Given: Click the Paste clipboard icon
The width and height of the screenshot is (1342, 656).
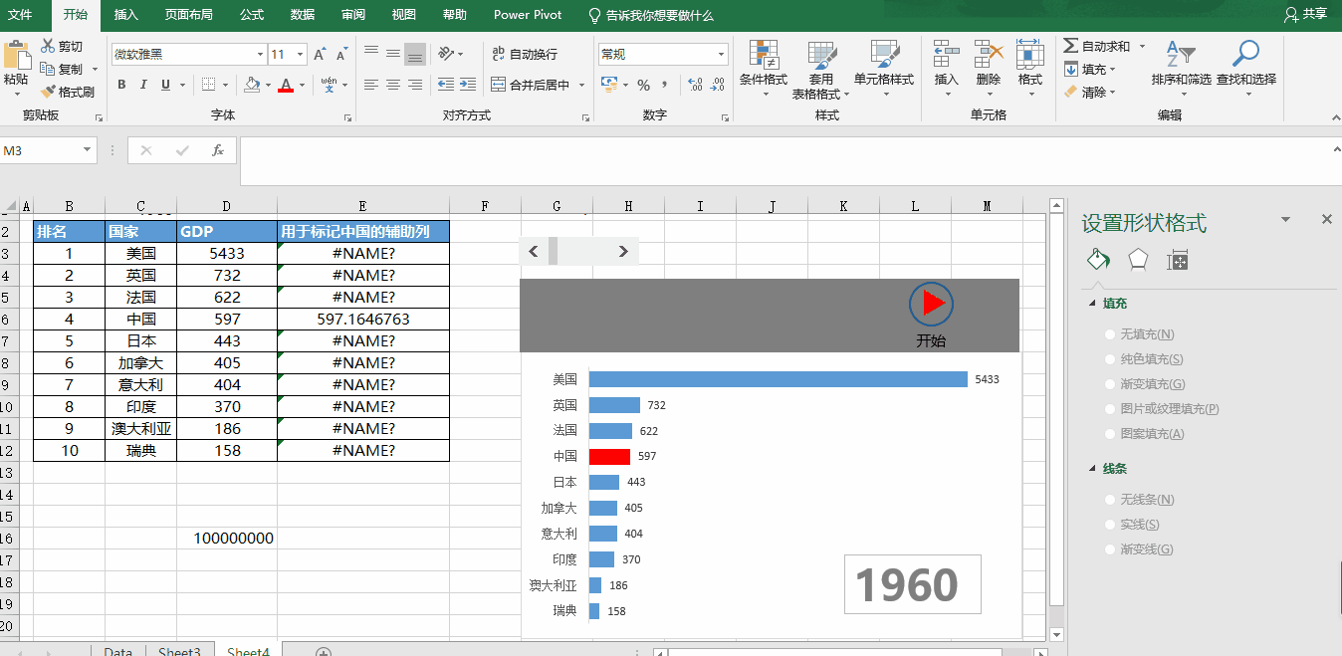Looking at the screenshot, I should coord(16,55).
